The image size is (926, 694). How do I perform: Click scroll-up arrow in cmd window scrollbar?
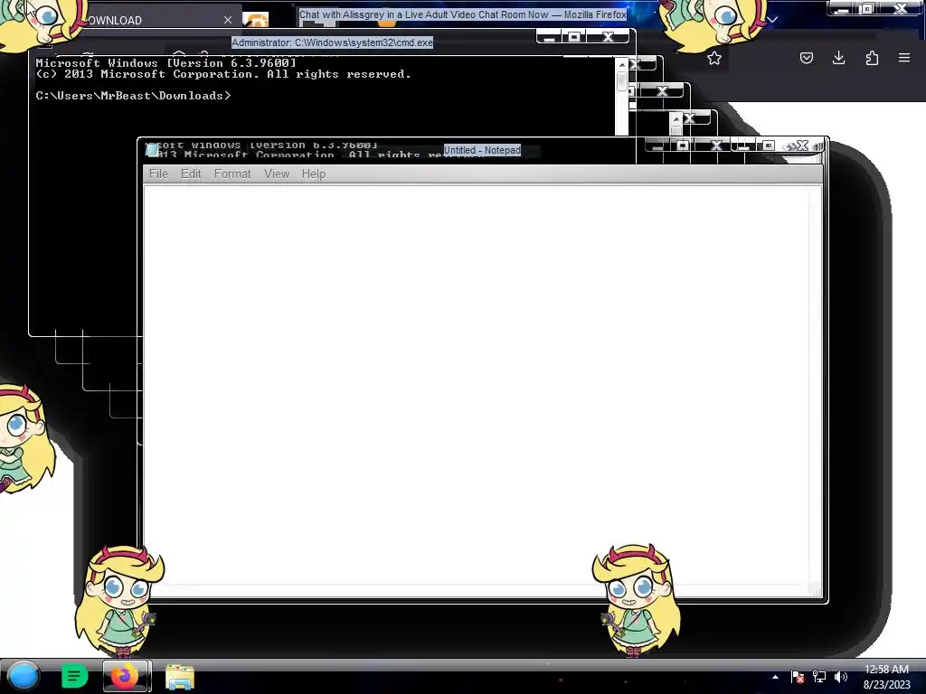tap(621, 64)
